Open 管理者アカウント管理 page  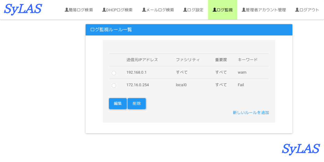[264, 10]
